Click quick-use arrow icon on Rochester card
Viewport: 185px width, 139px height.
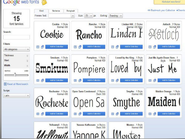click(x=38, y=114)
